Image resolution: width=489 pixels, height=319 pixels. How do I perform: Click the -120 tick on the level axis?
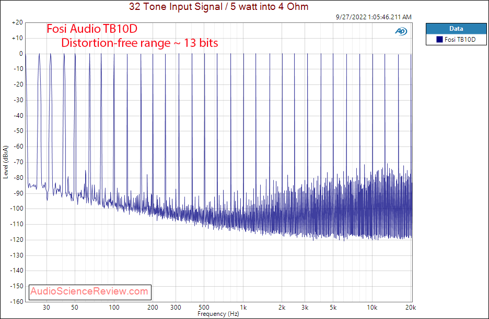pyautogui.click(x=17, y=240)
